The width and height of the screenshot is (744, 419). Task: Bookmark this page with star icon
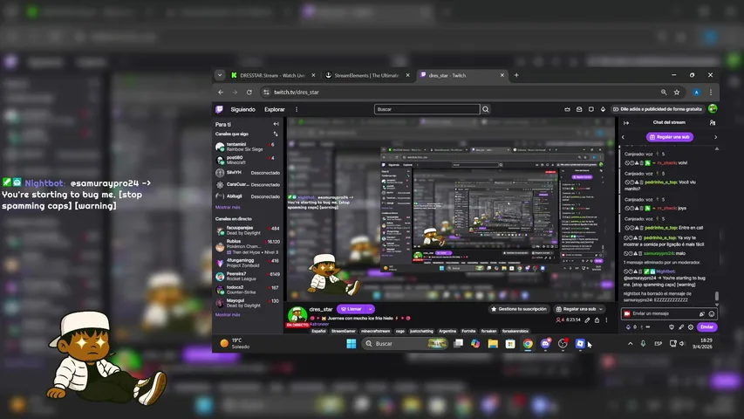coord(677,93)
